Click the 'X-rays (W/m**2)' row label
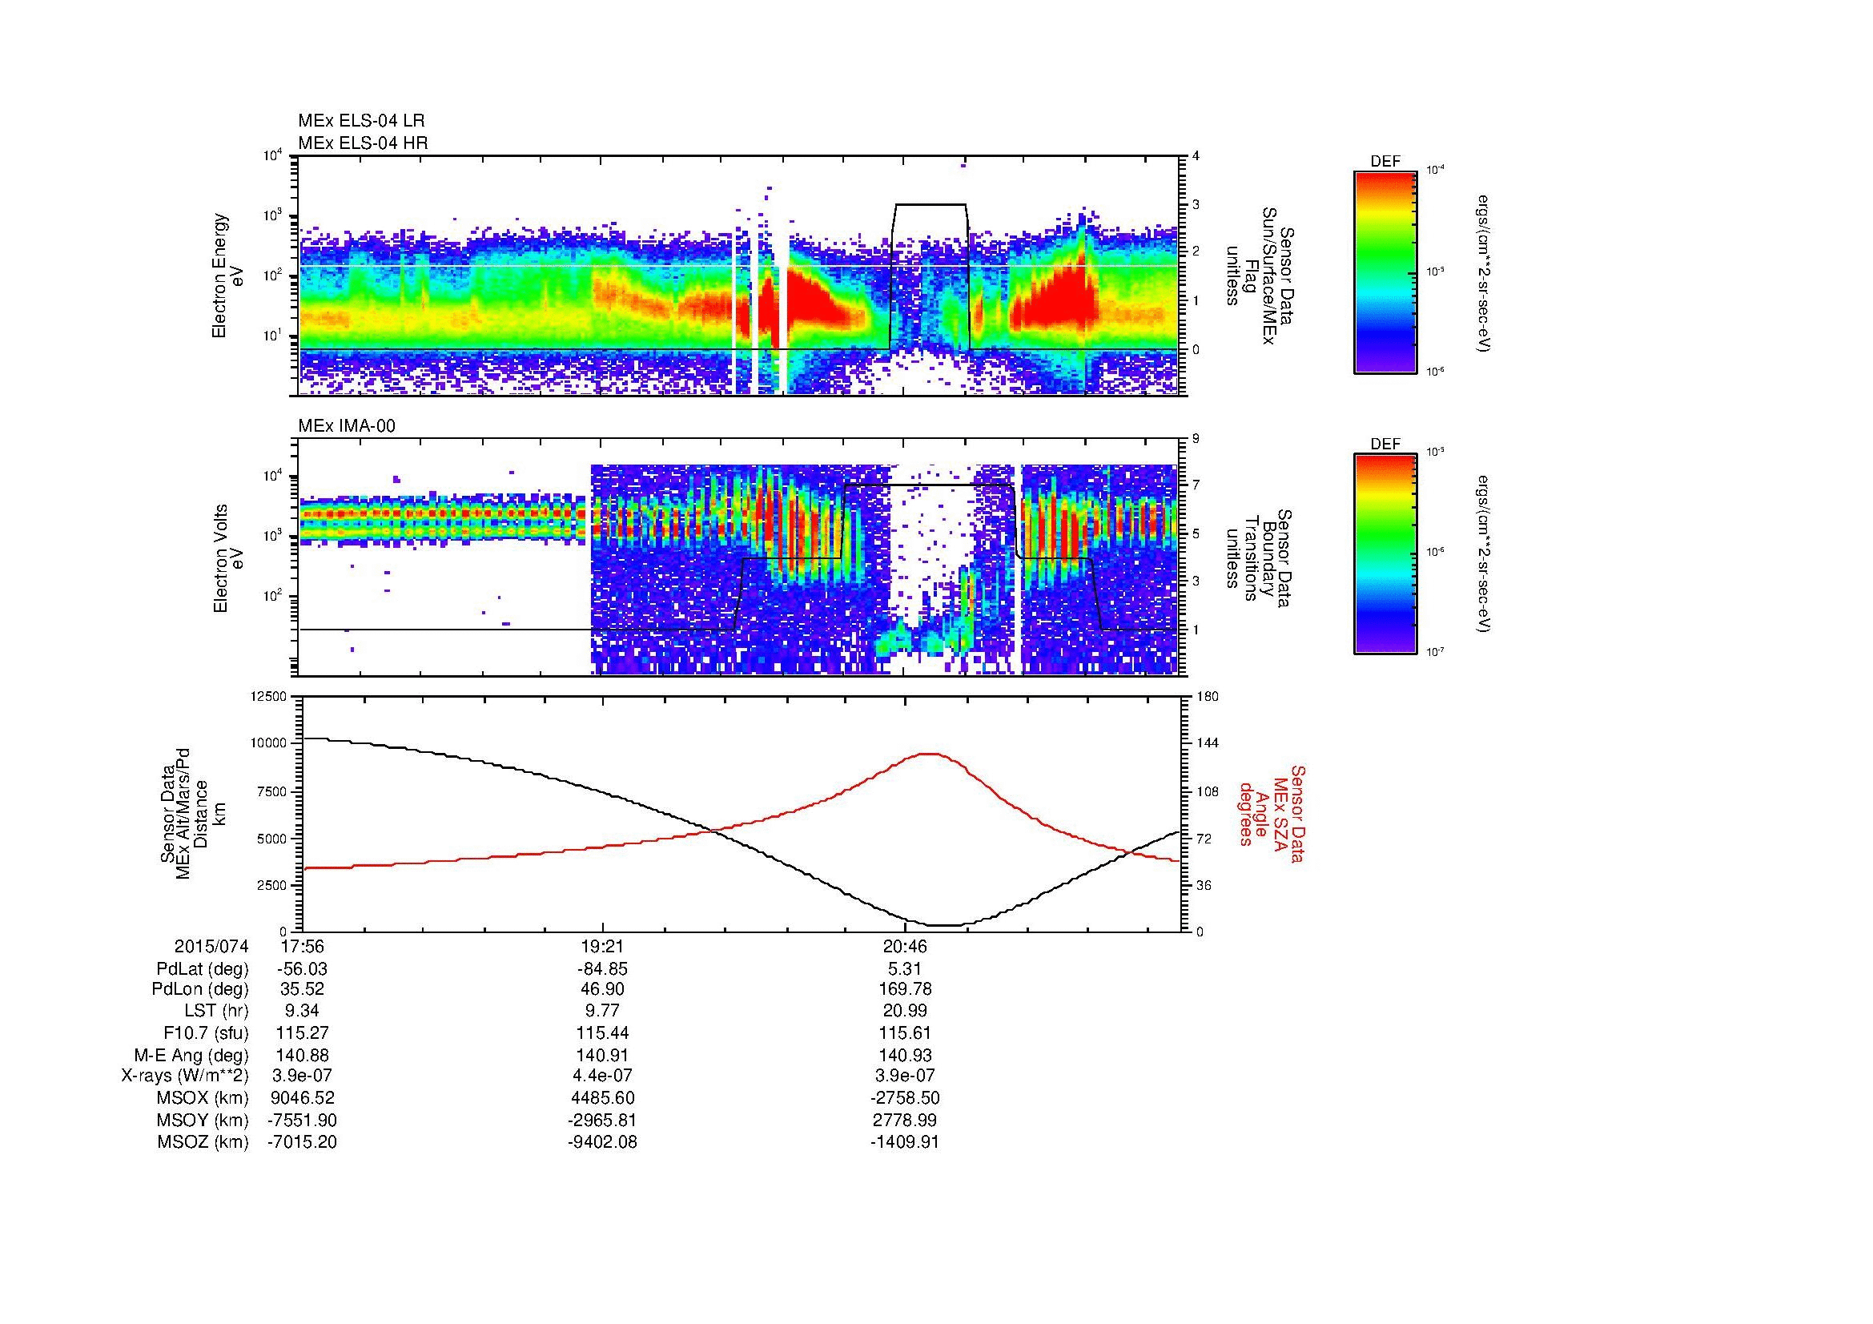Screen dimensions: 1873x1324 (184, 1076)
